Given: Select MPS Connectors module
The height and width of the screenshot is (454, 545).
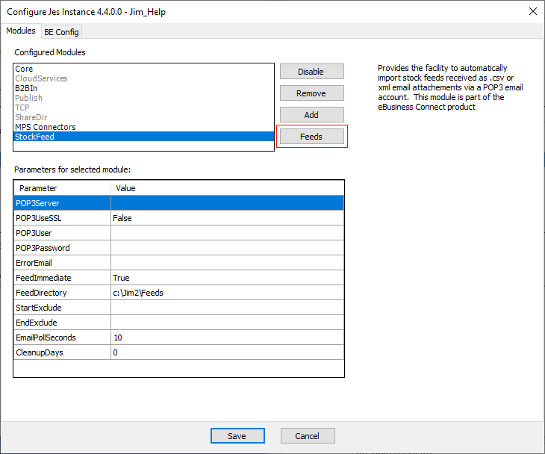Looking at the screenshot, I should (x=45, y=127).
